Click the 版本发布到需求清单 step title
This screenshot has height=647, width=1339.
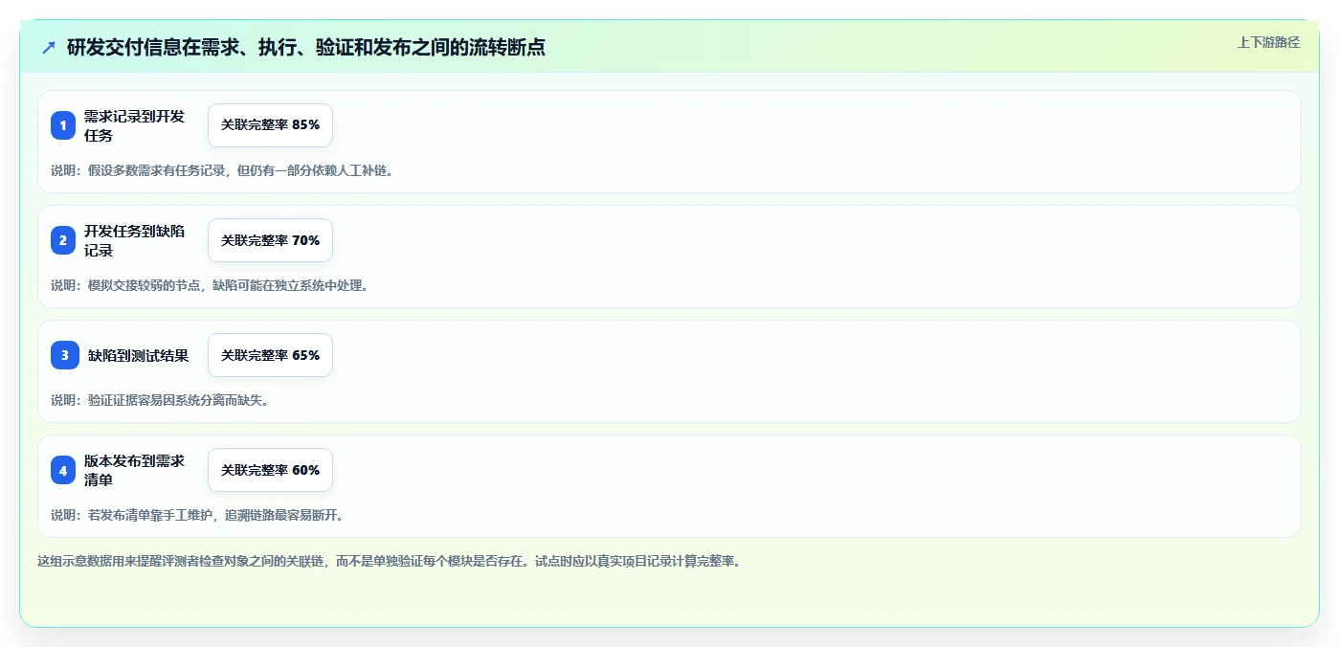(x=134, y=470)
